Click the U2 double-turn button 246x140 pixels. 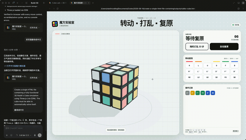point(208,77)
